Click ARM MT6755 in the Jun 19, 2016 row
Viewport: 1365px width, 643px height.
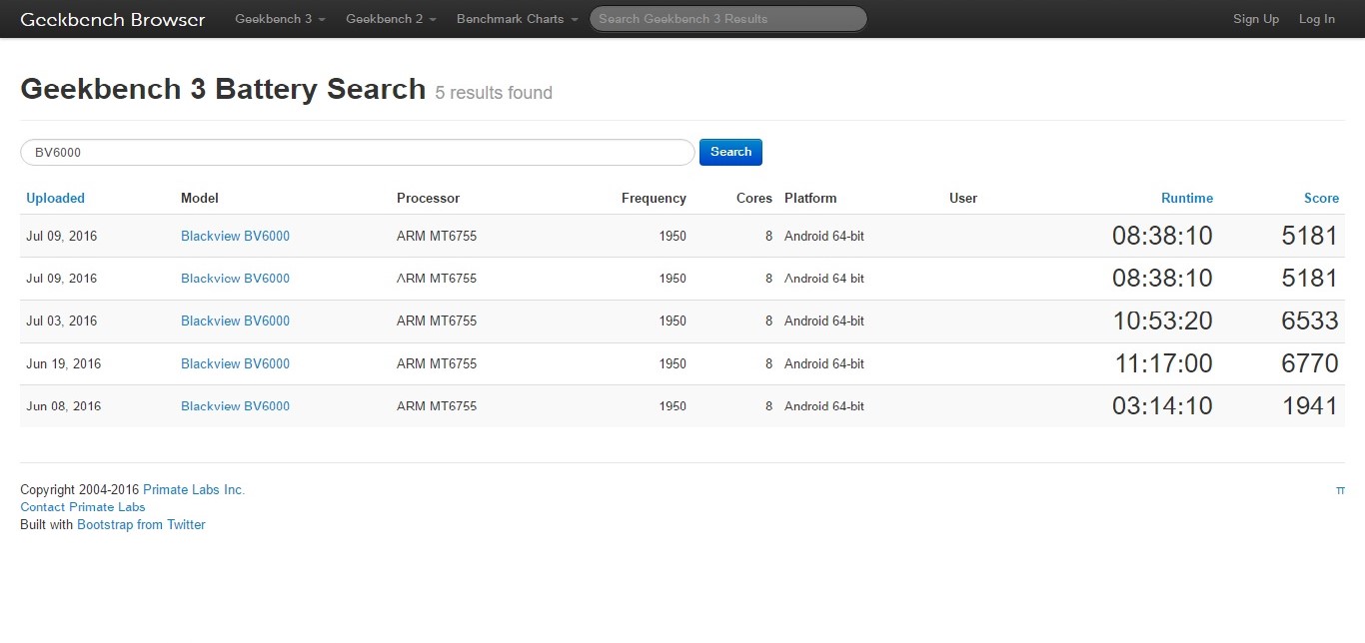tap(437, 363)
